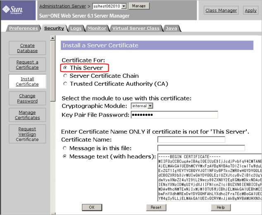This screenshot has width=262, height=215.
Task: Click the certificate message text area
Action: click(210, 177)
